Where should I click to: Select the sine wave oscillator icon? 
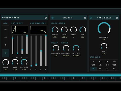pyautogui.click(x=6, y=30)
